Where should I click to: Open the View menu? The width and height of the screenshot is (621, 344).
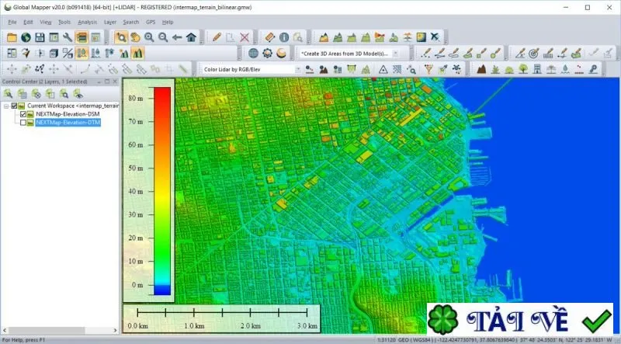46,23
